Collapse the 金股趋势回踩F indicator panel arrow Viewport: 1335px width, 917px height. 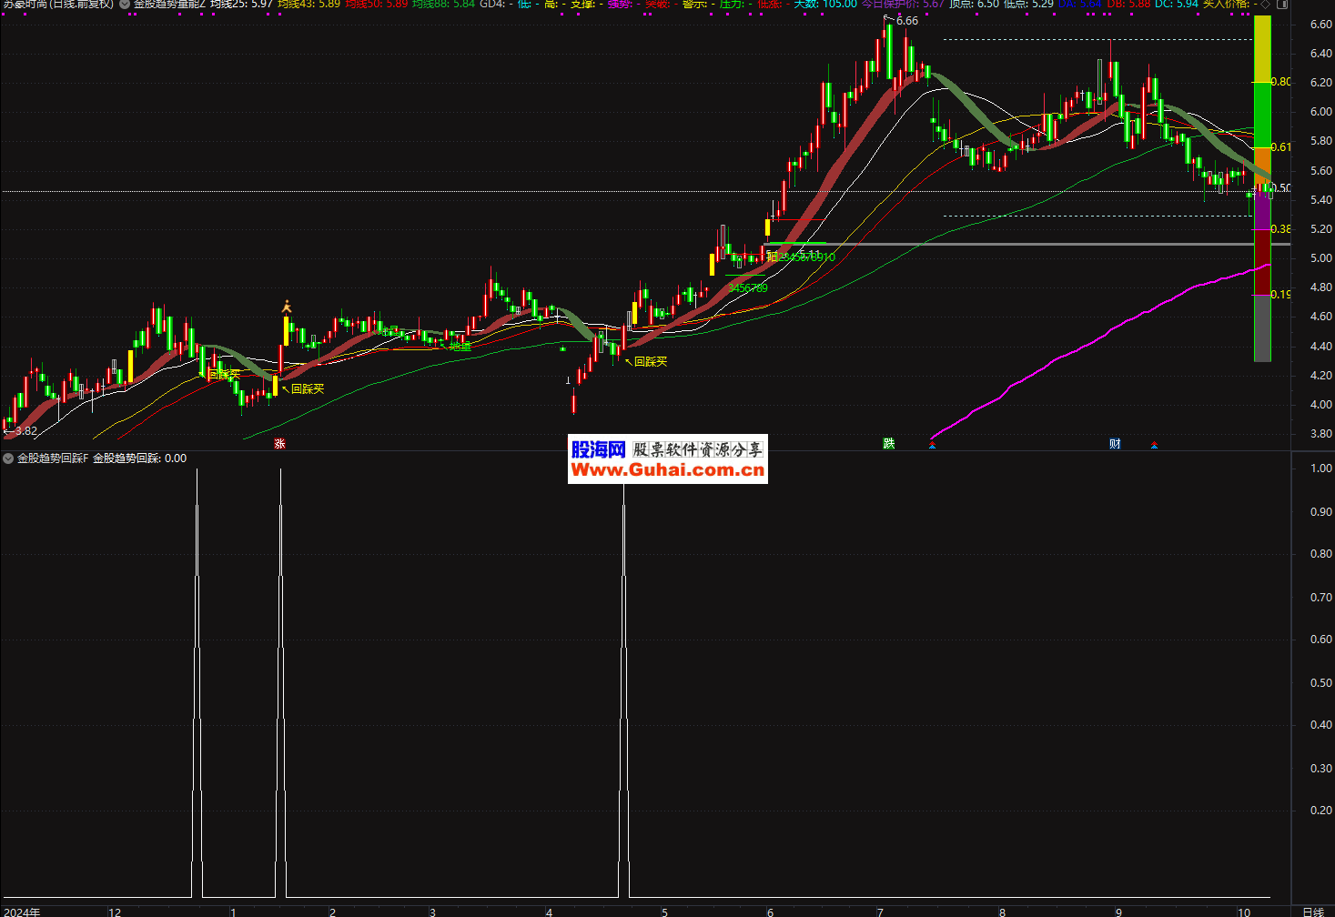click(x=8, y=458)
